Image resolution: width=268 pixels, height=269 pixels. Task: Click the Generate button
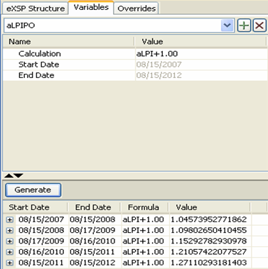point(33,190)
